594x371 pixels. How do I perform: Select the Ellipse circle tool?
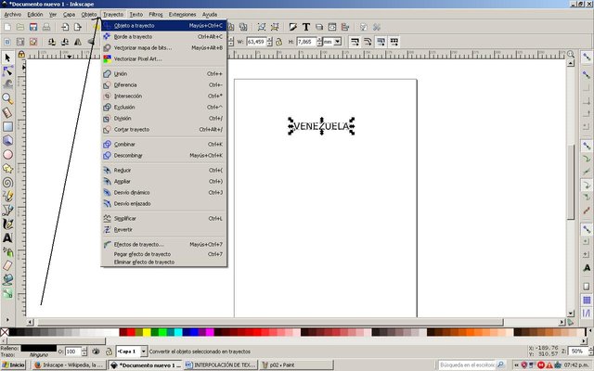click(7, 155)
